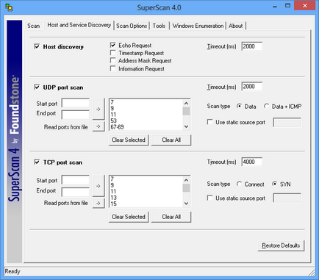This screenshot has height=280, width=319.
Task: Load TCP ports from file arrow button
Action: 98,203
